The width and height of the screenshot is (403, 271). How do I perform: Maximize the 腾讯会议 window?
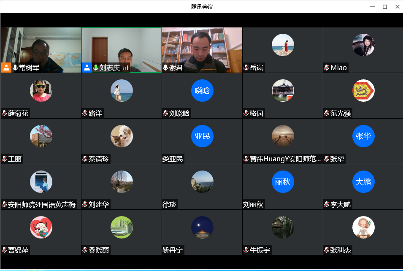coord(385,7)
